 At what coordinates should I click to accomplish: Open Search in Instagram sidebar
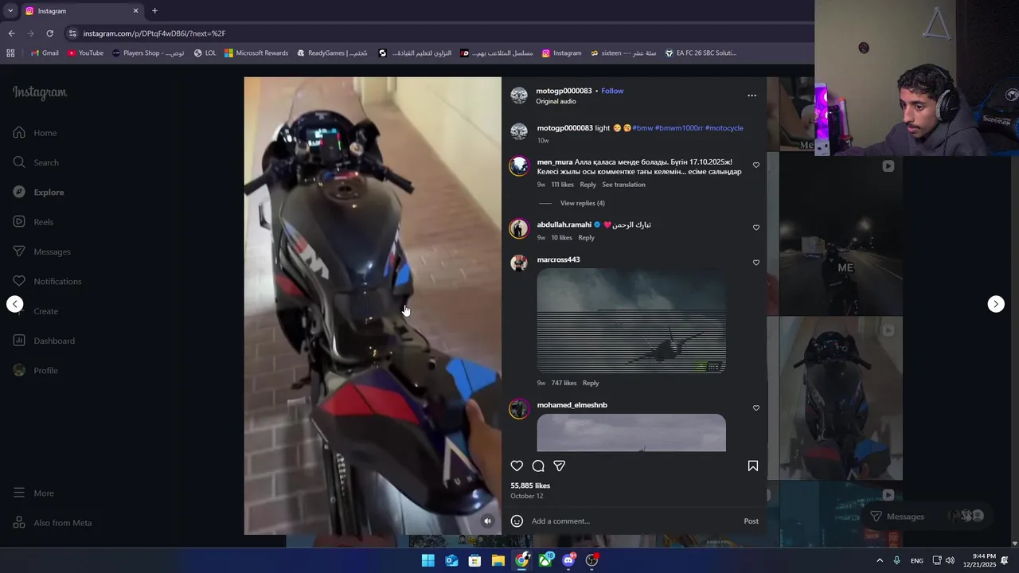36,162
